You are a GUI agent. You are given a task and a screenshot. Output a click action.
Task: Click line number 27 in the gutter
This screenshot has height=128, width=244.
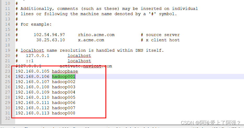8,92
